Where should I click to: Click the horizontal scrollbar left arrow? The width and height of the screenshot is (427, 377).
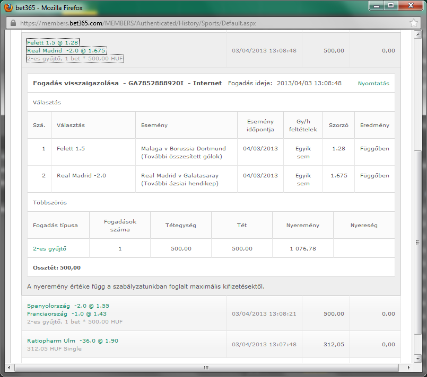[x=9, y=367]
